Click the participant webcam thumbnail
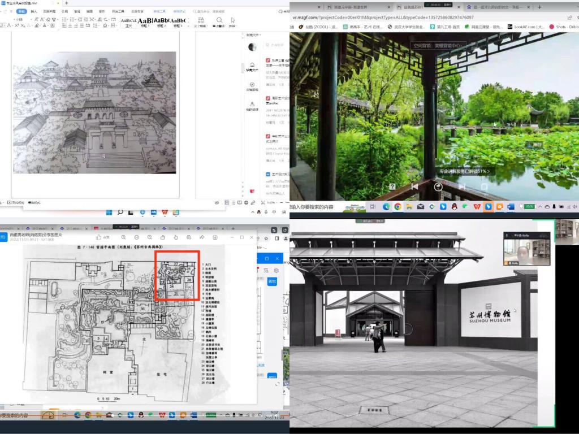Viewport: 579px width, 434px height. [x=528, y=249]
